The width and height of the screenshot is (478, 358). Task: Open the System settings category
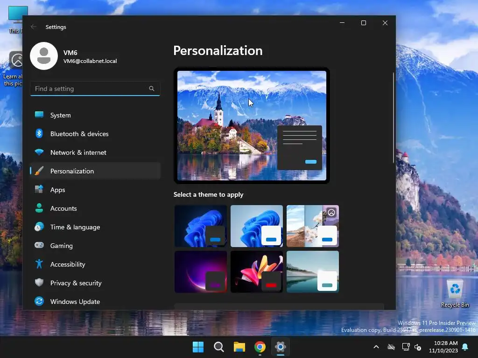[x=95, y=115]
